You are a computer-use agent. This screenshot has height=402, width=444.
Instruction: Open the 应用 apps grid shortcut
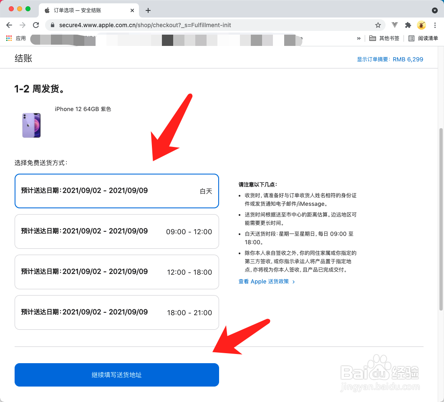16,38
